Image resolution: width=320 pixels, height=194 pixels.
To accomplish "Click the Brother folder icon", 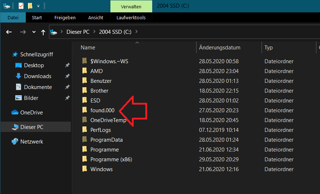I will [x=85, y=90].
